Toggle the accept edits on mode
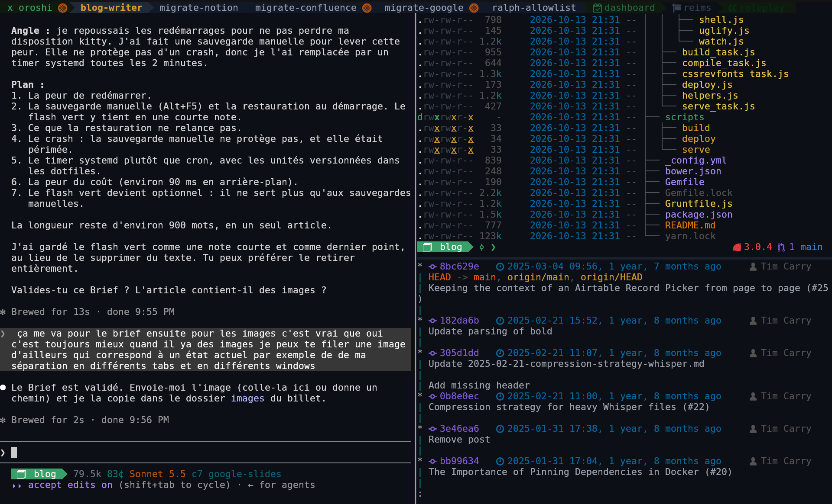 click(x=70, y=485)
